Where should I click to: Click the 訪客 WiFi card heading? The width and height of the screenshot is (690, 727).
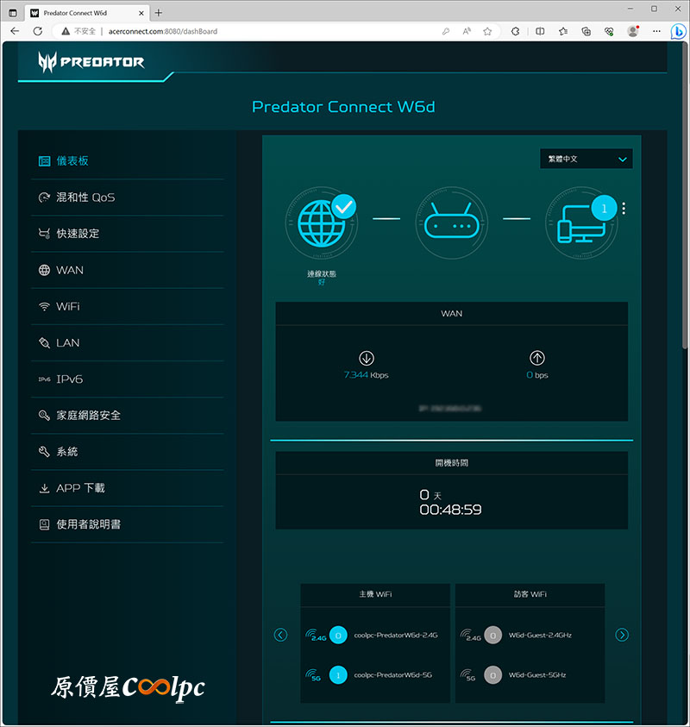(x=530, y=594)
